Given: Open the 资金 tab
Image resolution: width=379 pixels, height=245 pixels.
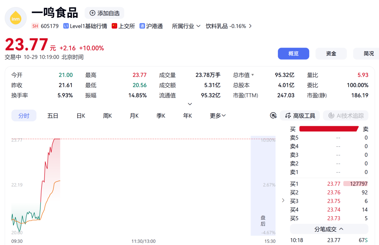Looking at the screenshot, I should coord(331,54).
